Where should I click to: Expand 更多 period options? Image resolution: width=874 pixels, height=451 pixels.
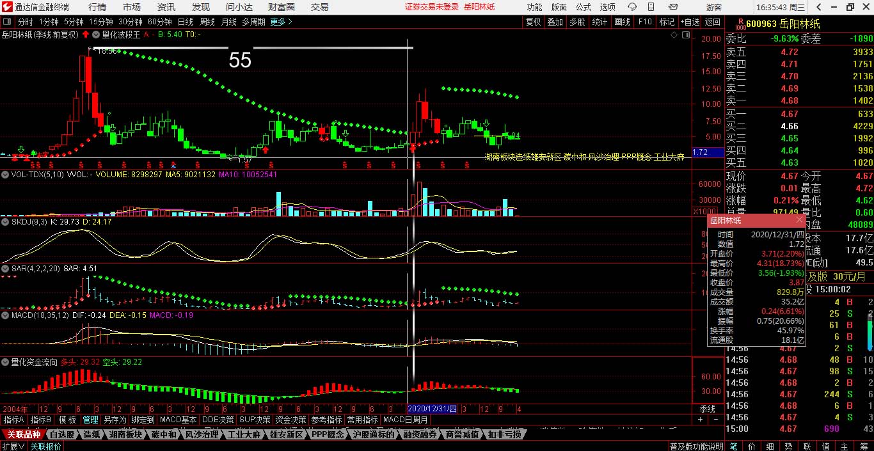[x=281, y=22]
